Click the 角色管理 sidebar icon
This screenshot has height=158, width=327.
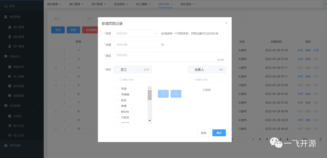pyautogui.click(x=10, y=37)
